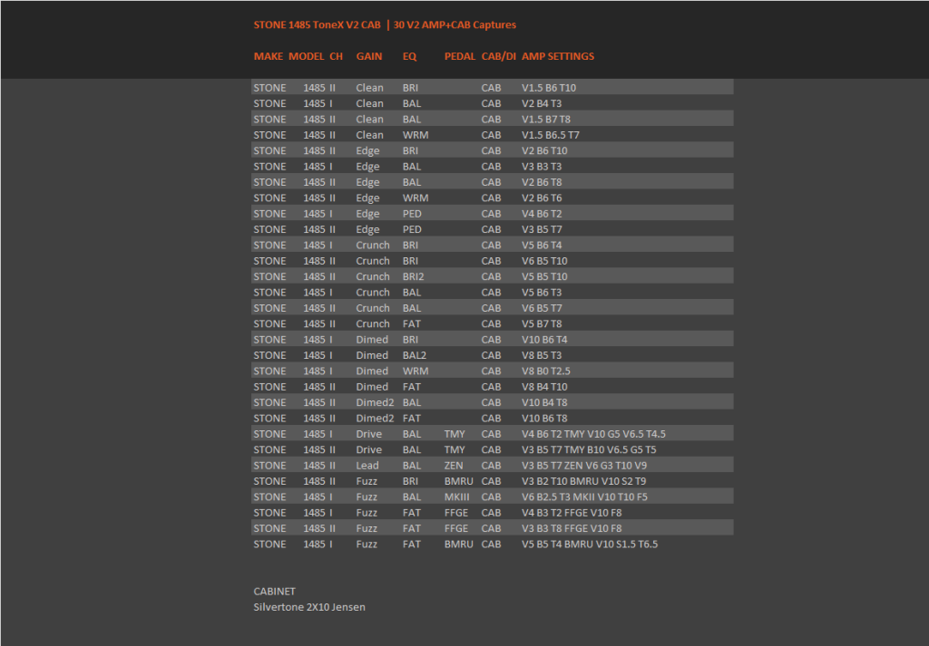Click the 'Lead' gain cell
Viewport: 929px width, 646px height.
(x=367, y=466)
